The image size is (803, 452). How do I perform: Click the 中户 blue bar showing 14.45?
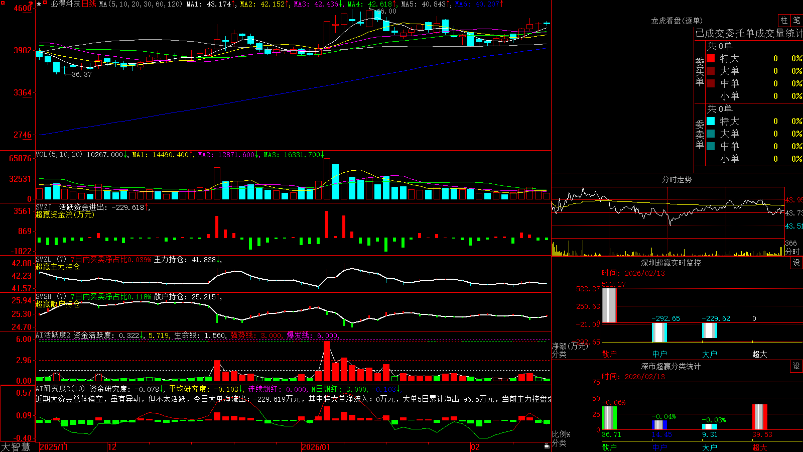tap(659, 425)
